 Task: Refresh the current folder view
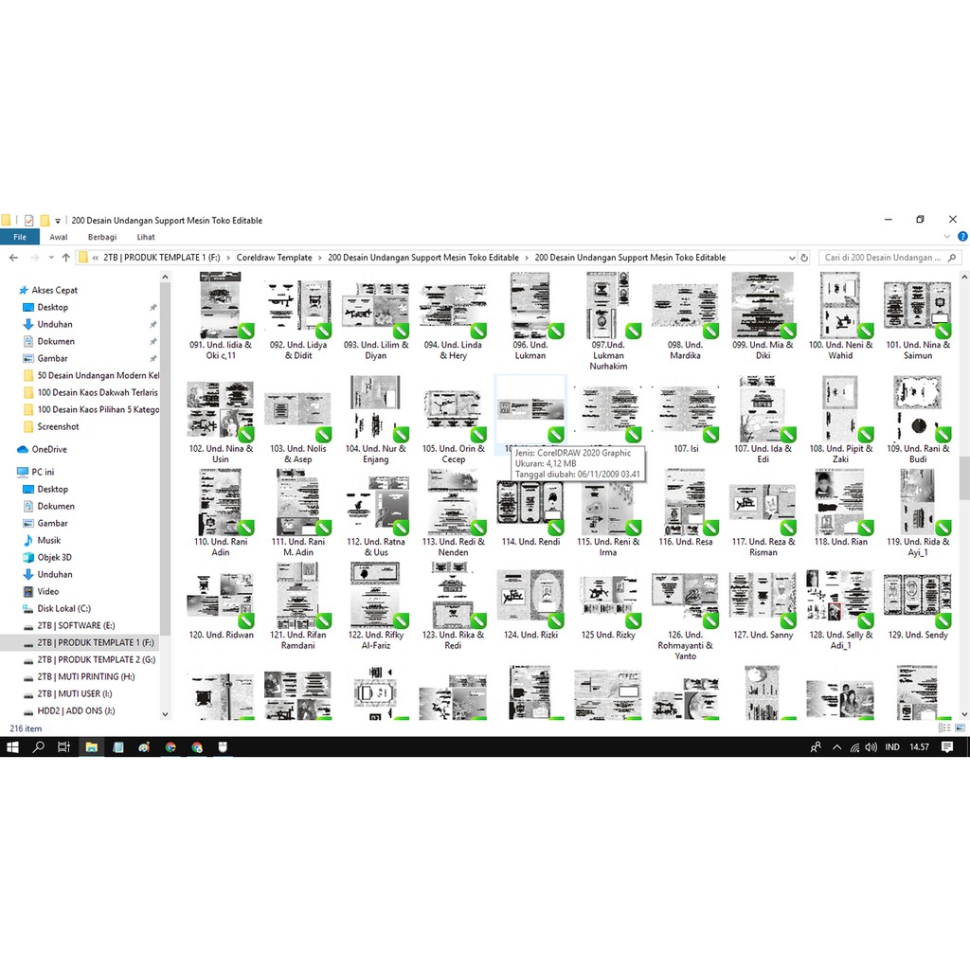[x=804, y=258]
